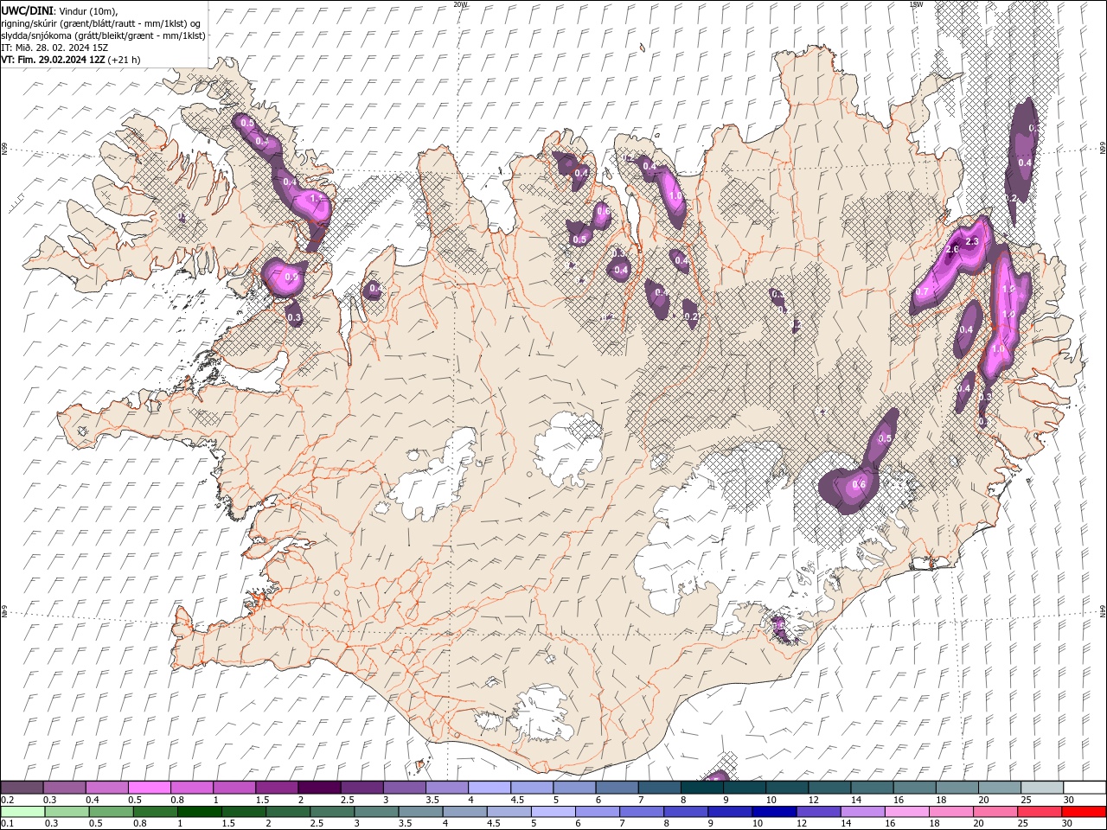Select darkest green 1 swatch in bottom legend row
This screenshot has width=1107, height=830.
[x=198, y=812]
